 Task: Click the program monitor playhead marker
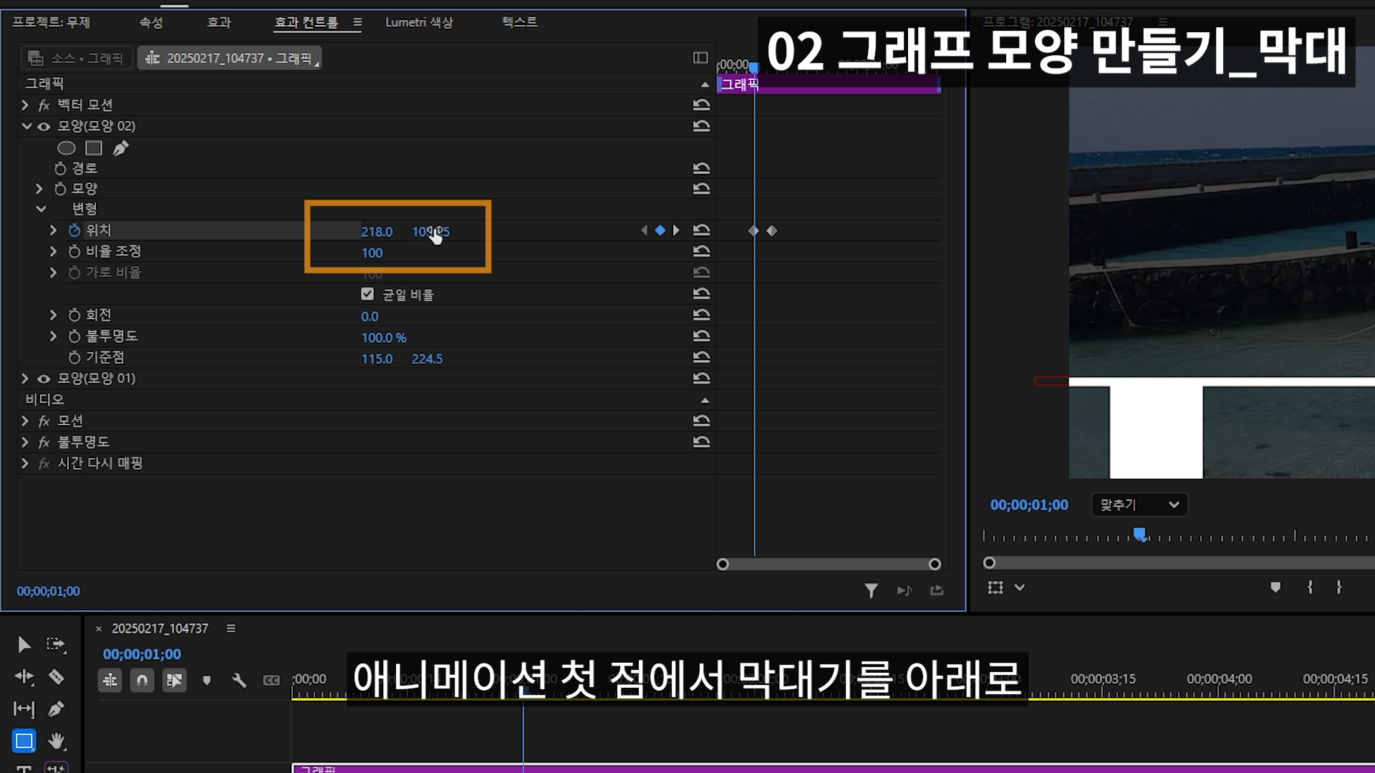point(1139,534)
